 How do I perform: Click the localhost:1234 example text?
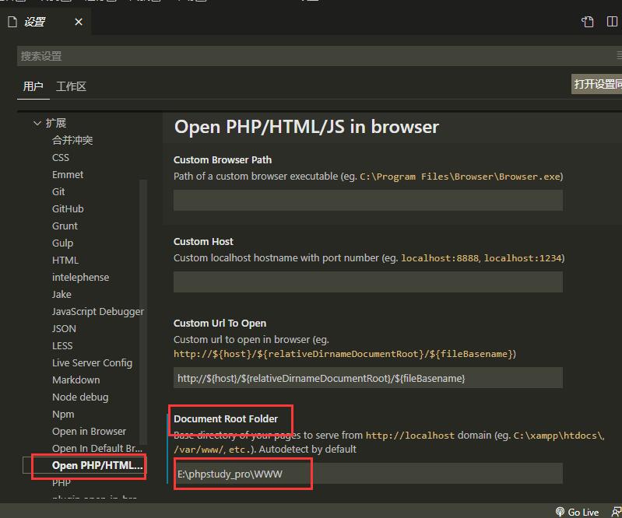522,258
